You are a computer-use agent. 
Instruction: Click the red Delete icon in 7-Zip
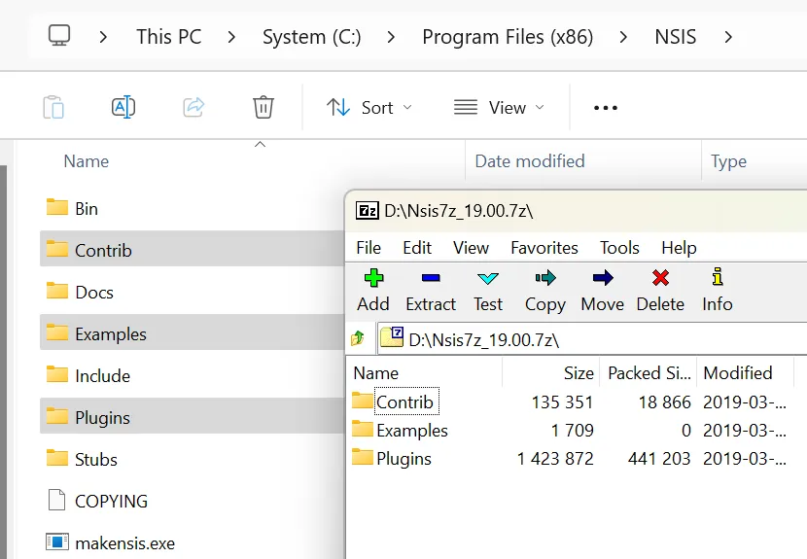pos(660,290)
